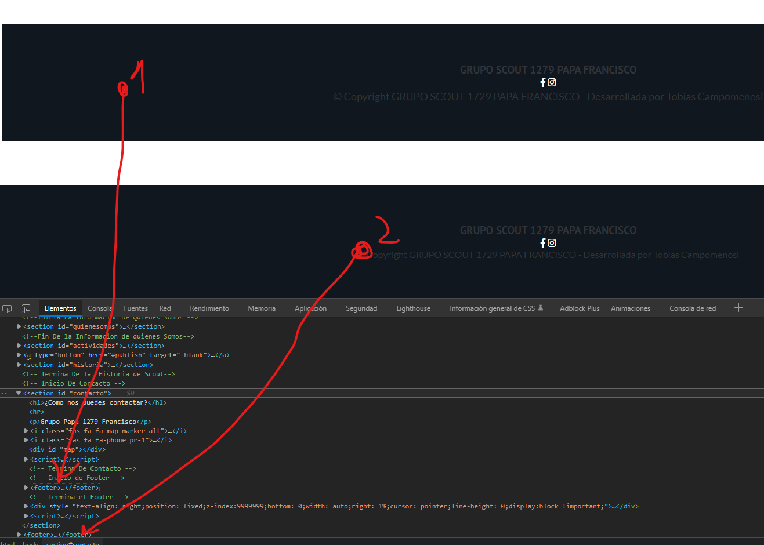The image size is (764, 545).
Task: Select comment 'Fin De la Informacion de quienes Somos'
Action: [x=108, y=336]
